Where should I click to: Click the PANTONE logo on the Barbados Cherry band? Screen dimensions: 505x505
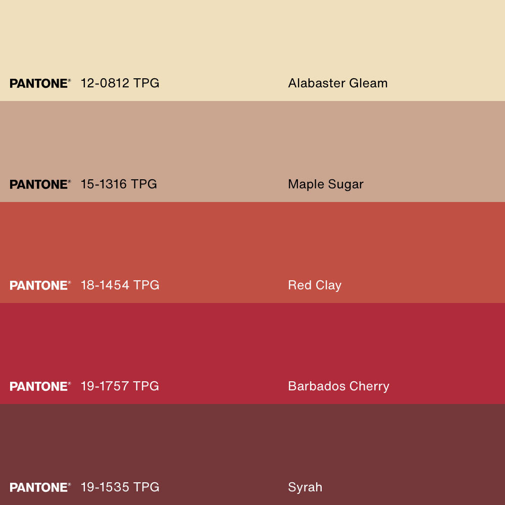(x=40, y=386)
